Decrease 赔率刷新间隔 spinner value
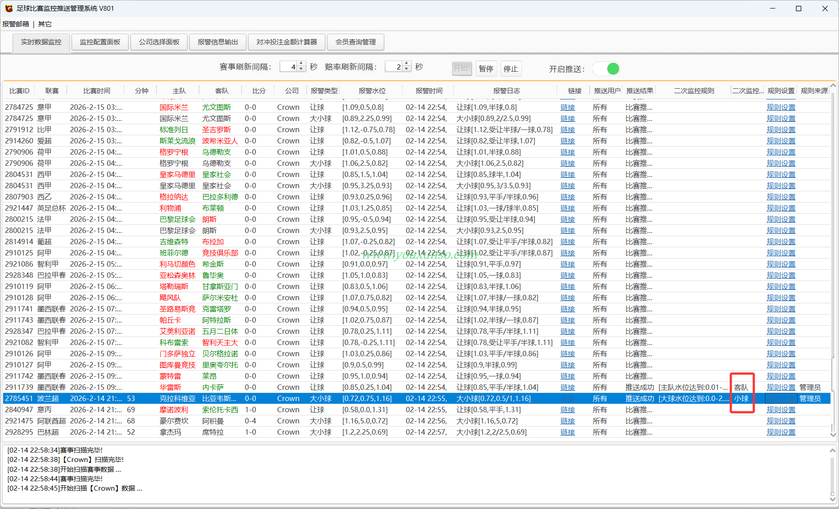 [407, 69]
